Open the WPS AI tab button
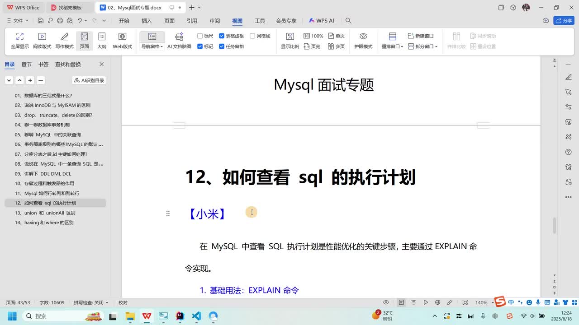Screen dimensions: 579x325 tap(321, 21)
